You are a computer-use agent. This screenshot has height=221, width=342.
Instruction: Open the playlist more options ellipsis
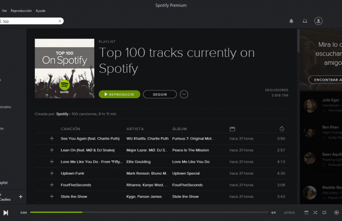184,94
